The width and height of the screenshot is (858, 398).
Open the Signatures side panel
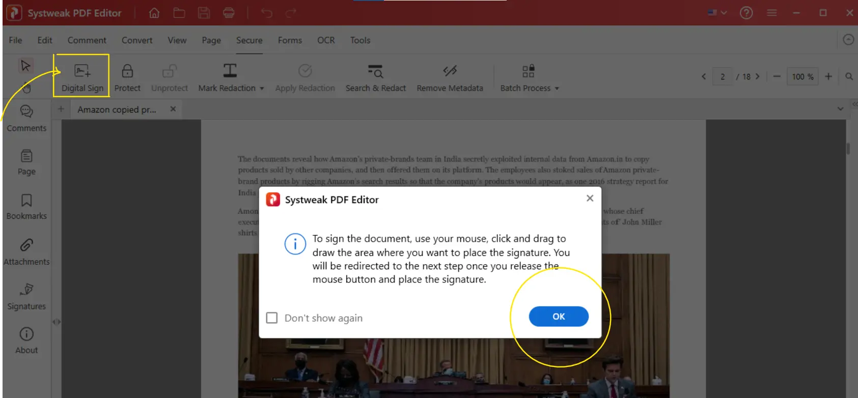tap(26, 296)
